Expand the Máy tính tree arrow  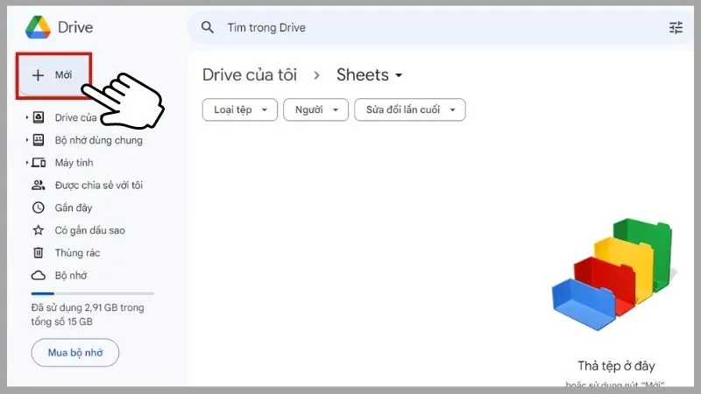point(27,163)
